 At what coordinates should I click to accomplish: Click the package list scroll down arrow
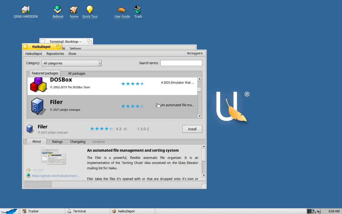click(x=199, y=116)
